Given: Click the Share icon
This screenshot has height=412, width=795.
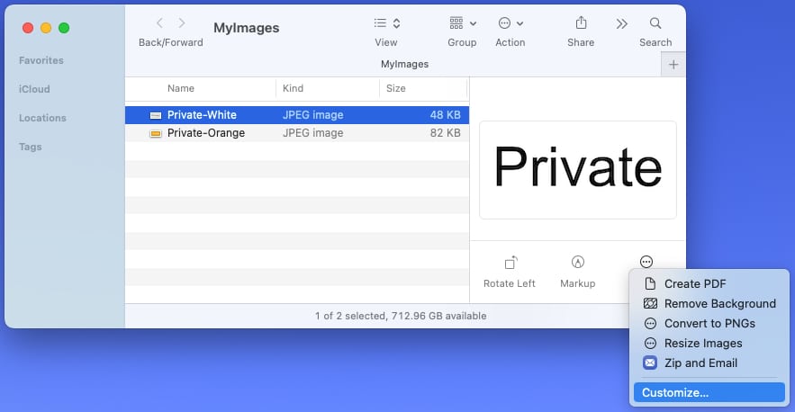Looking at the screenshot, I should pyautogui.click(x=581, y=22).
